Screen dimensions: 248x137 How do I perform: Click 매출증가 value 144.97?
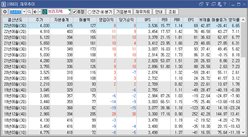pos(221,114)
